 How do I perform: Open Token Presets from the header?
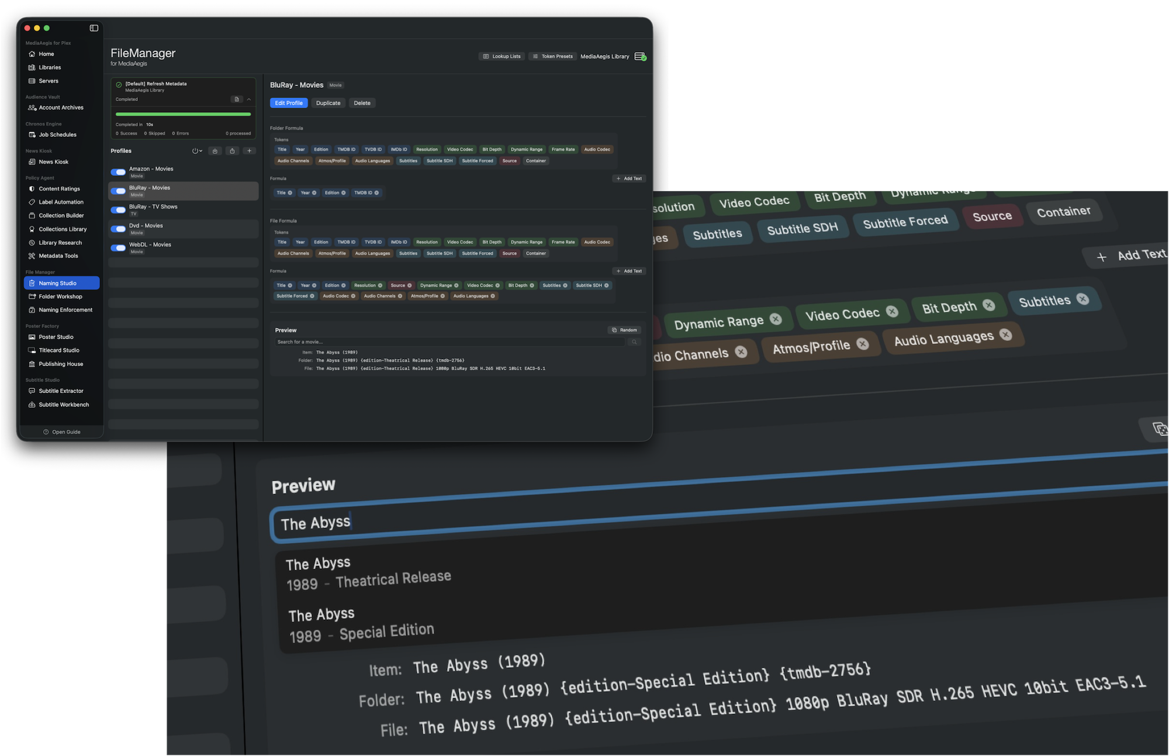coord(552,57)
